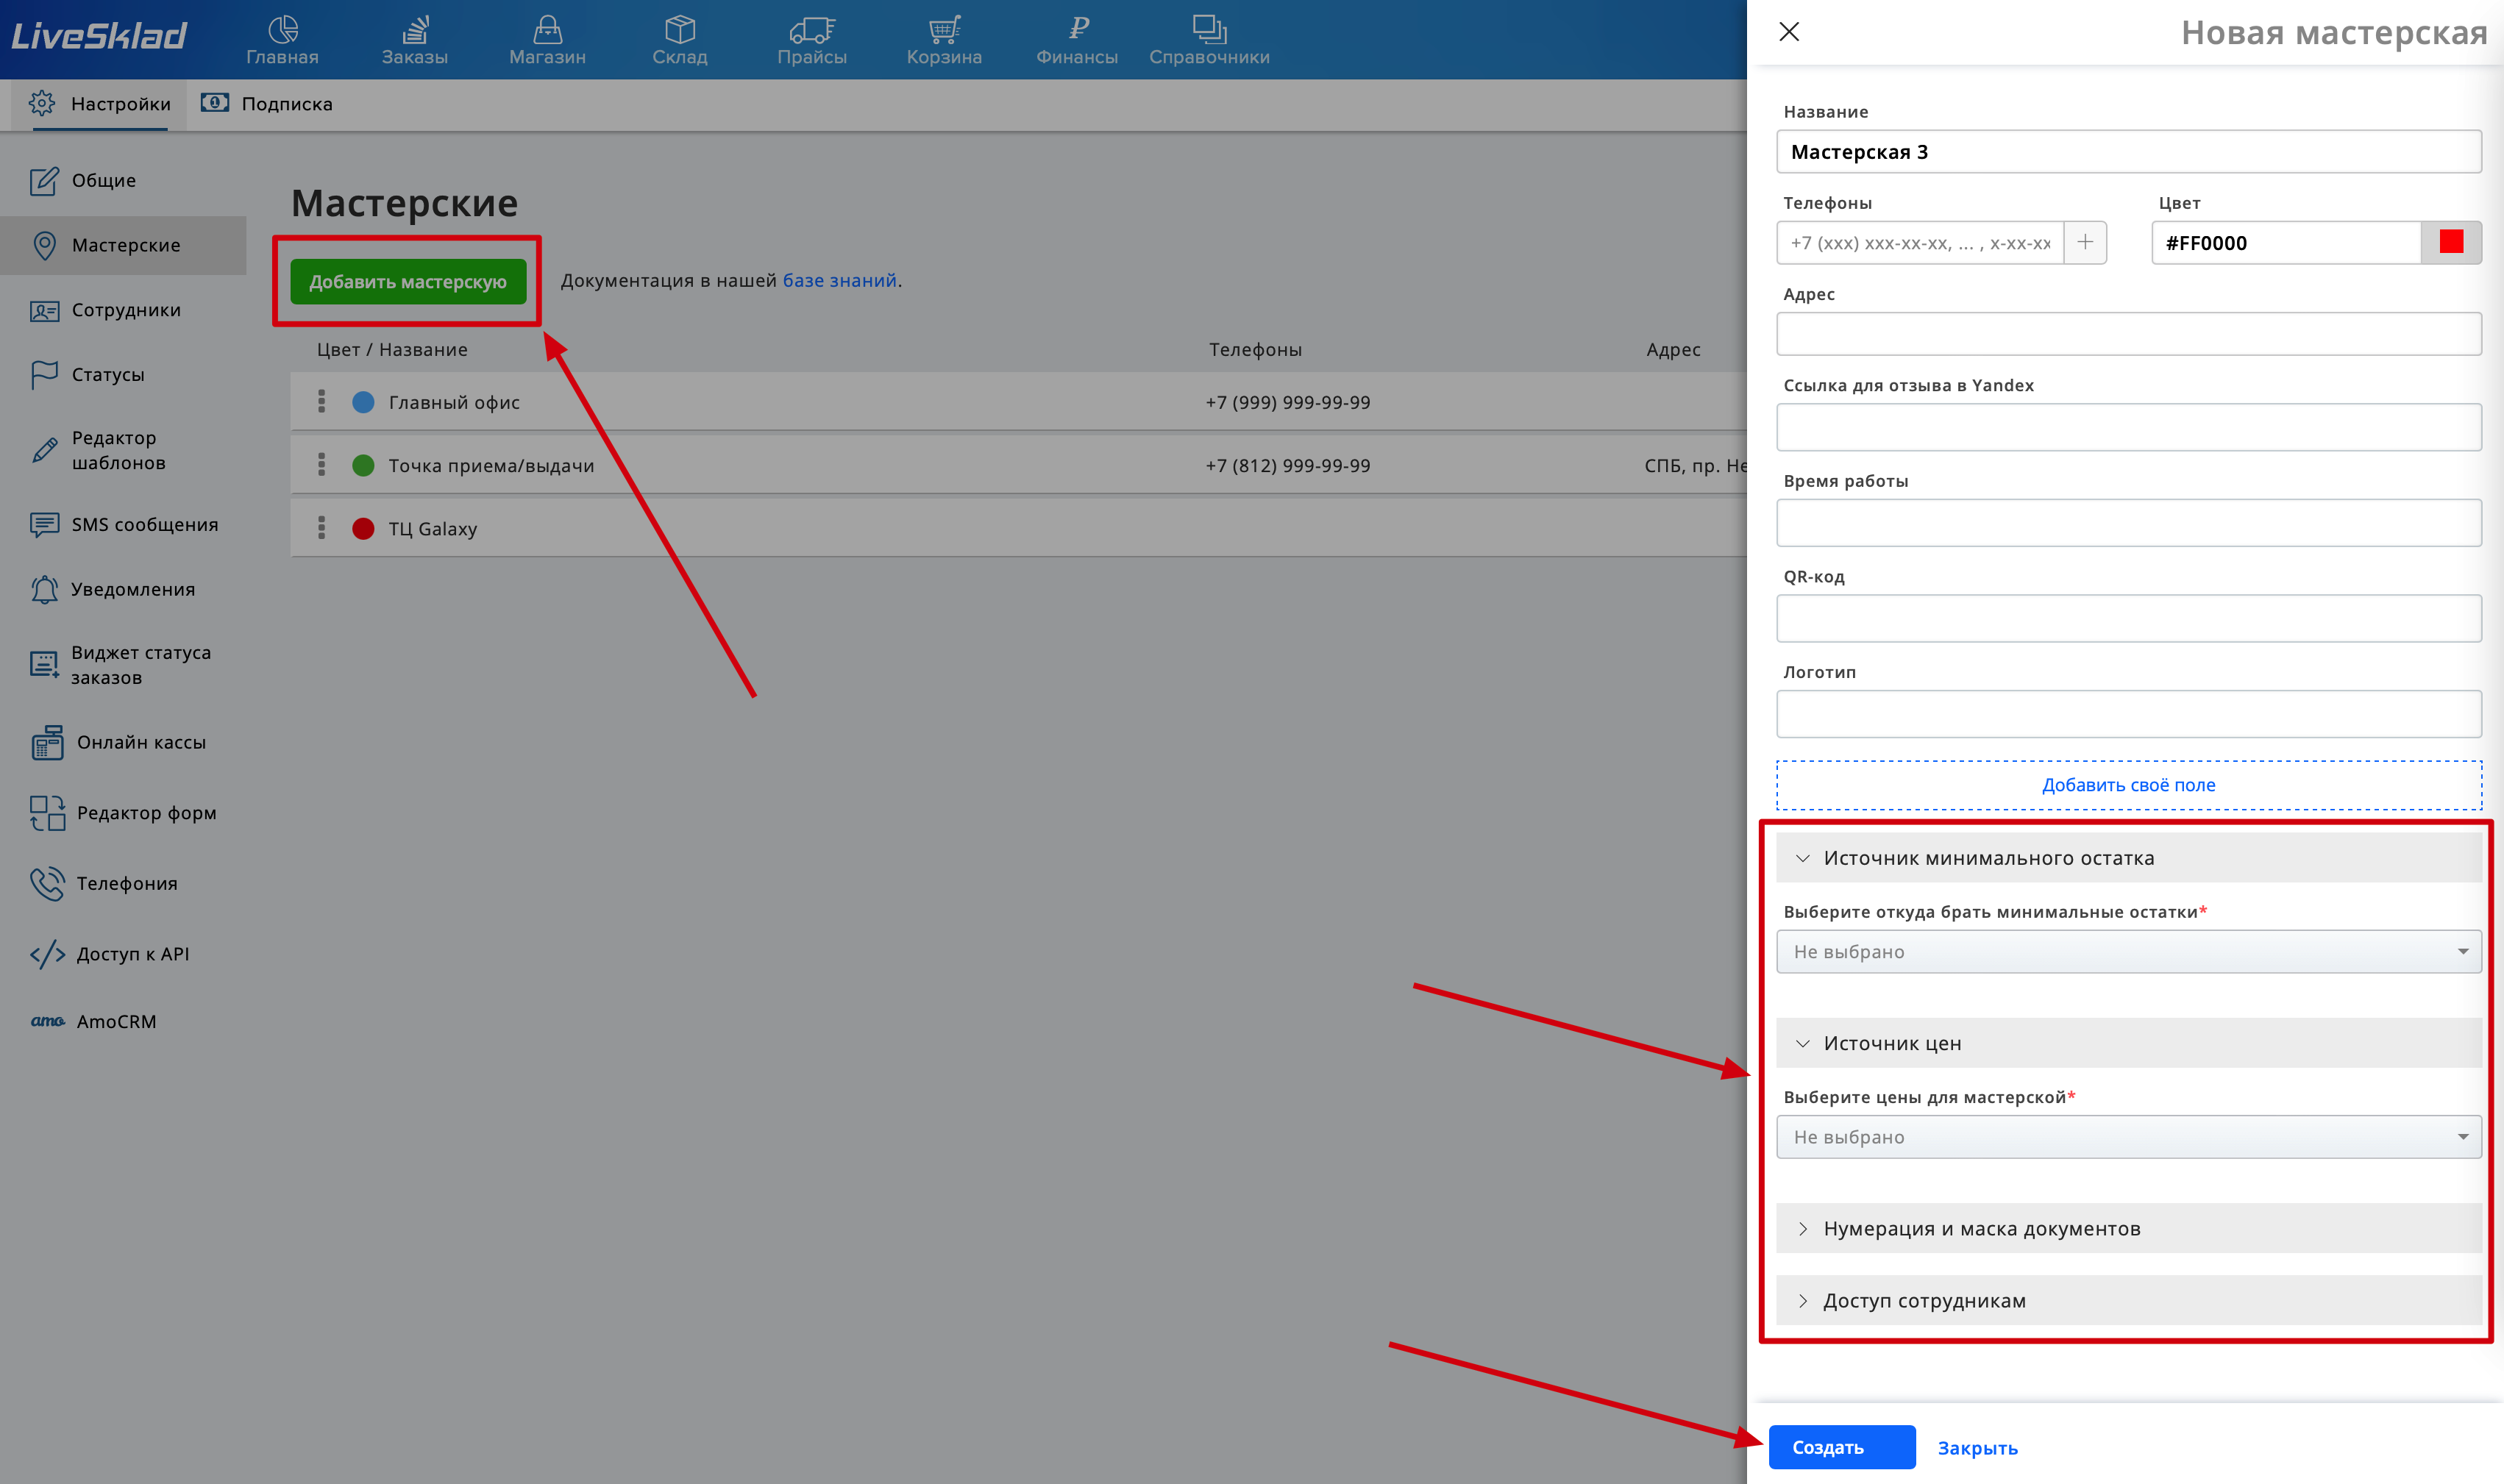Focus the Время работы input field
The height and width of the screenshot is (1484, 2504).
coord(2128,523)
